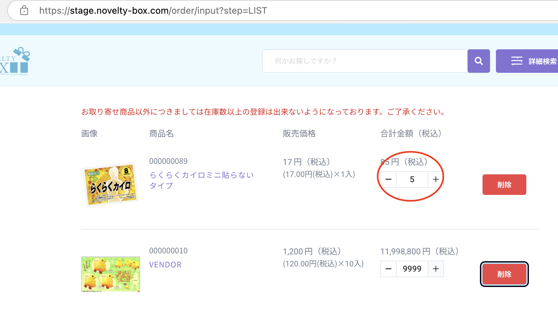Screen dimensions: 558x318
Task: Decrease quantity of らくらくカイロ with minus
Action: (388, 179)
